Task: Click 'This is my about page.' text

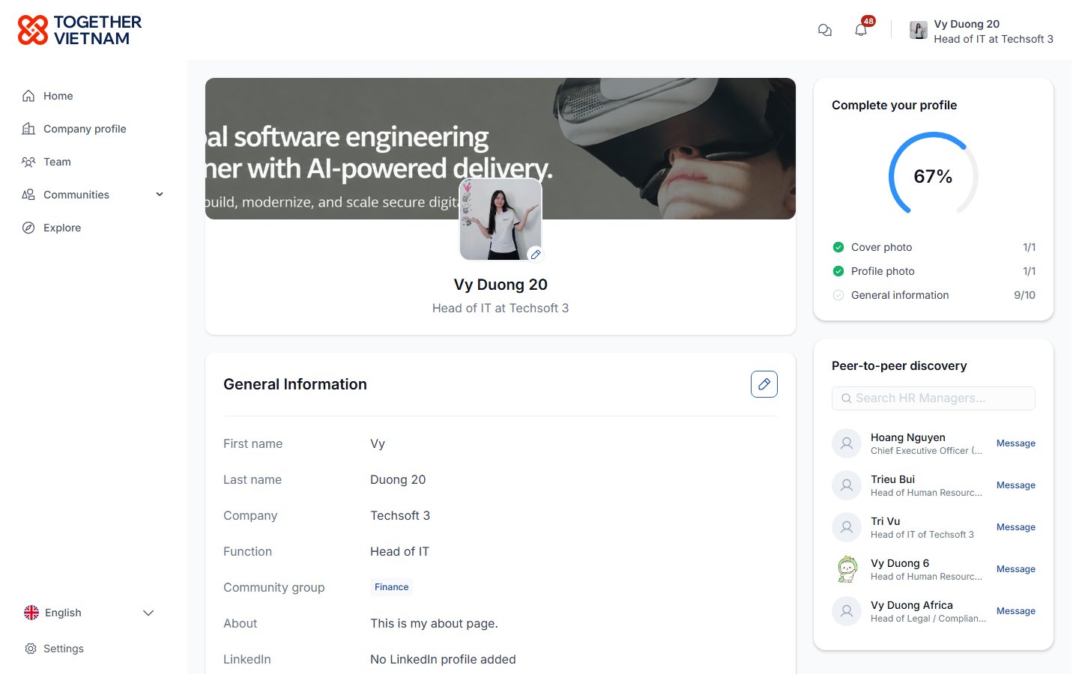Action: click(x=434, y=623)
